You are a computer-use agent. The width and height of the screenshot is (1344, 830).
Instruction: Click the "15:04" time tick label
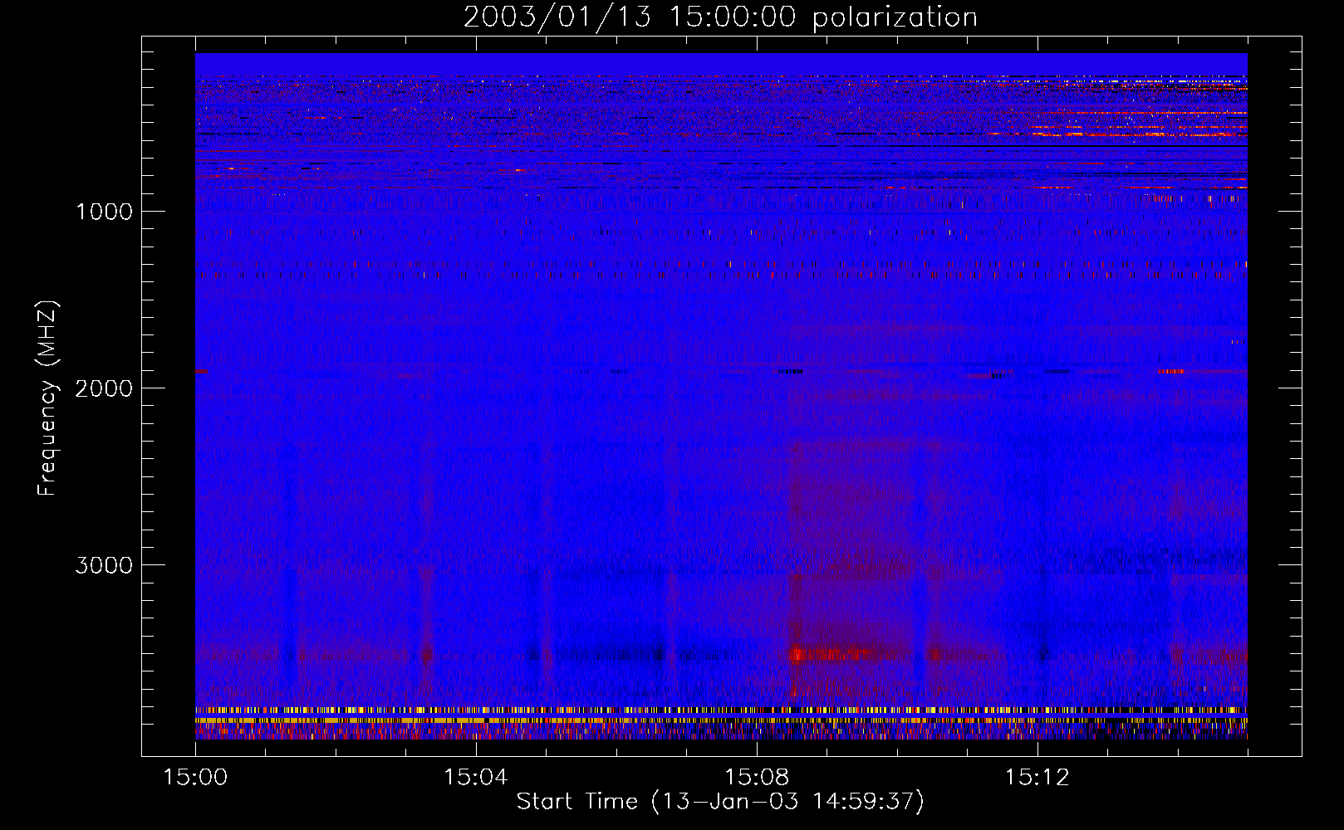coord(475,778)
